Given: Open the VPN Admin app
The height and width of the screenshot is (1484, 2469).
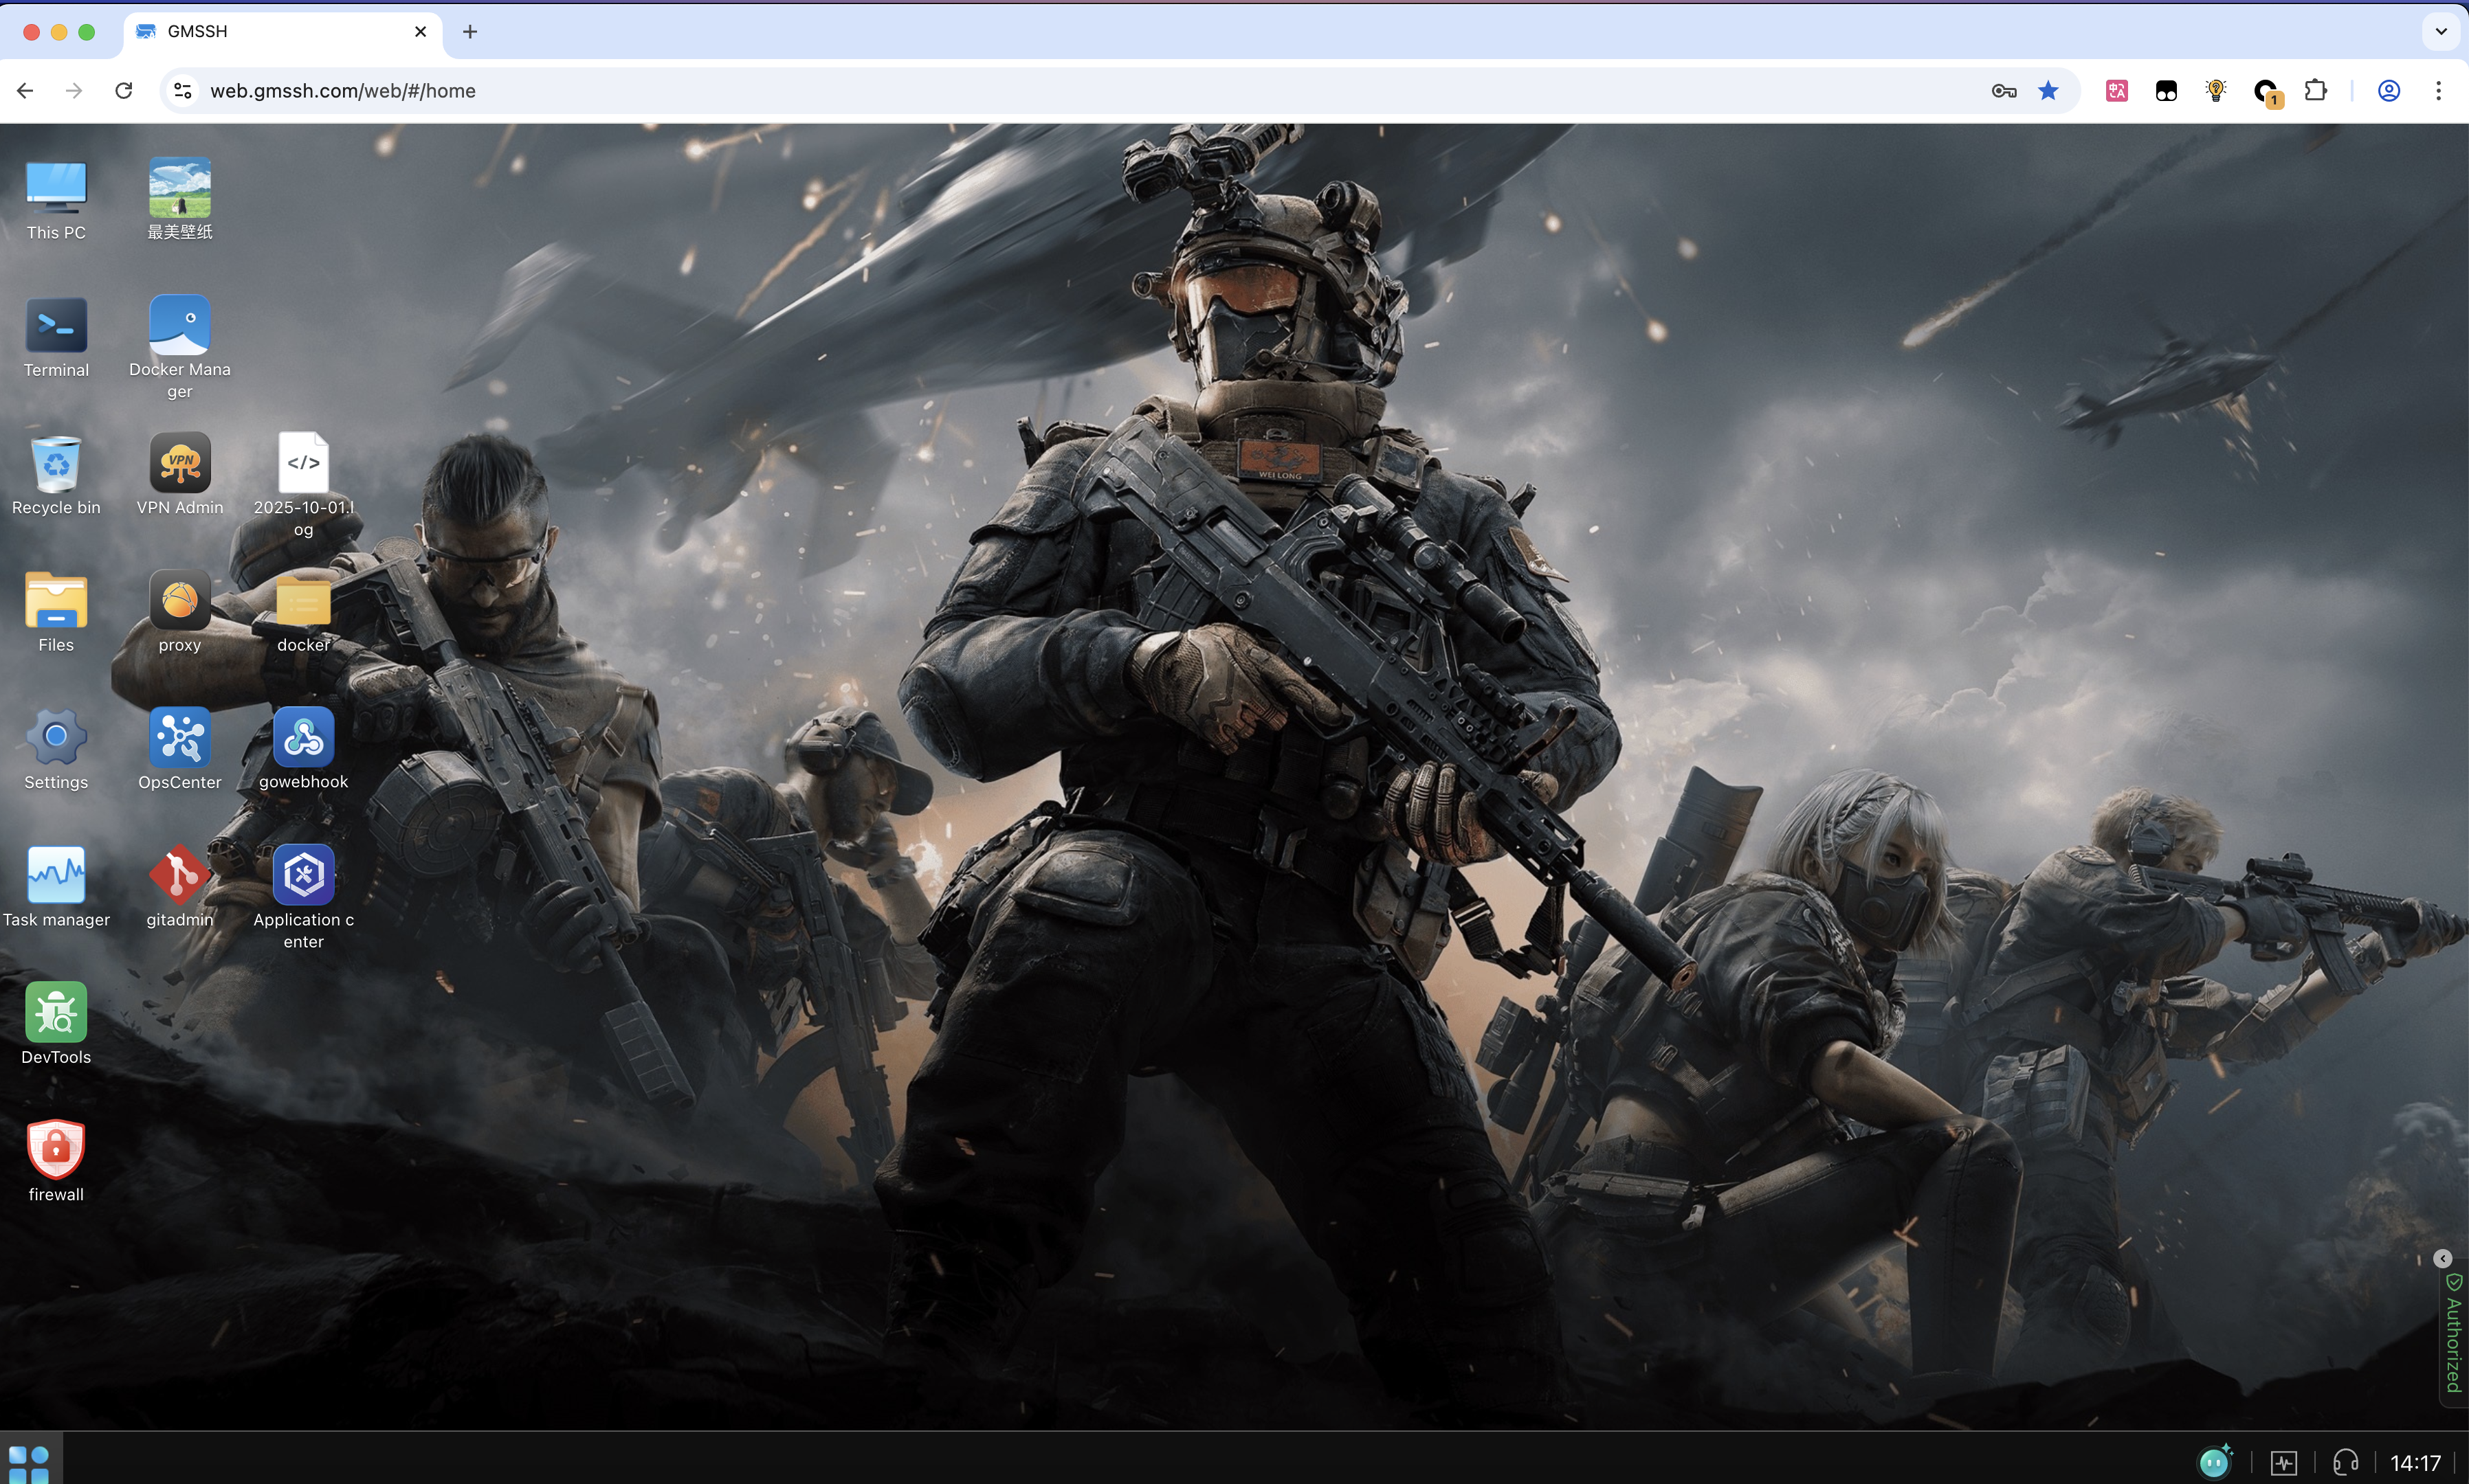Looking at the screenshot, I should pos(180,463).
